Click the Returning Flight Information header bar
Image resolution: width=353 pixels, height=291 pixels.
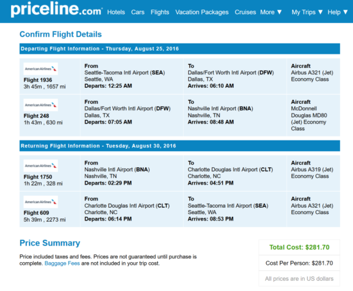pyautogui.click(x=180, y=145)
